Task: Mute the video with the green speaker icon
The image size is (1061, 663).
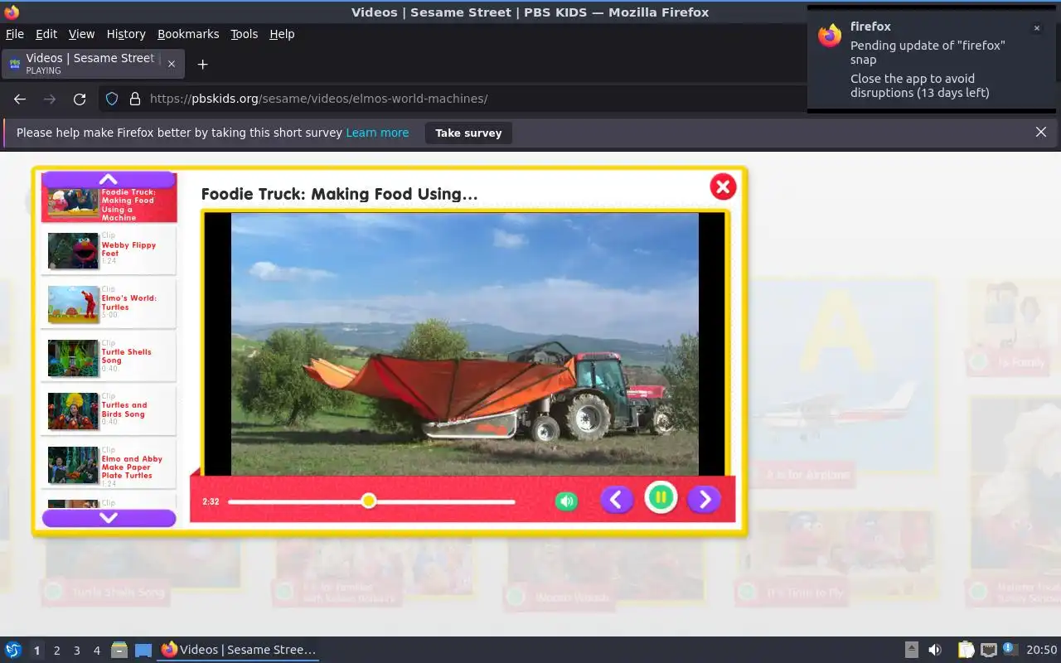Action: pyautogui.click(x=566, y=501)
